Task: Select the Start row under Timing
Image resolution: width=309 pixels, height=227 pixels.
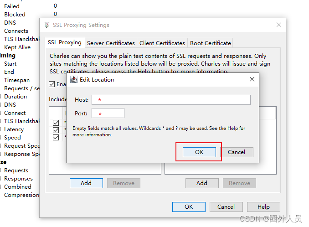Action: pyautogui.click(x=10, y=64)
